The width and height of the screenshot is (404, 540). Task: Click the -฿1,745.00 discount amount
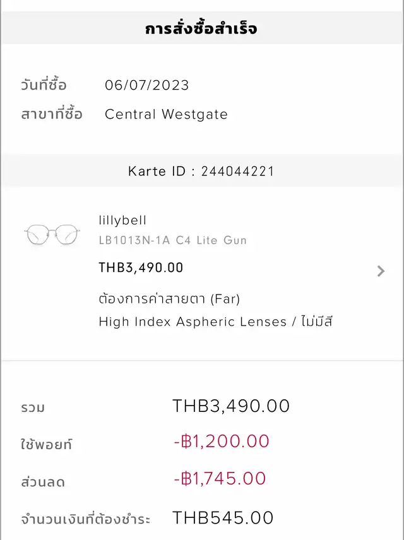(x=220, y=478)
